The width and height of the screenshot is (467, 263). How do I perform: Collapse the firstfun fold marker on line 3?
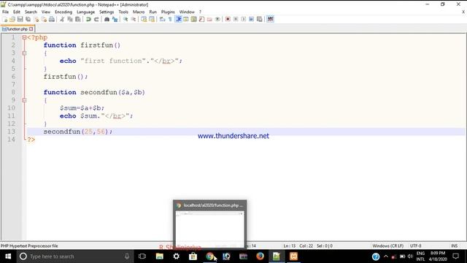pyautogui.click(x=24, y=53)
